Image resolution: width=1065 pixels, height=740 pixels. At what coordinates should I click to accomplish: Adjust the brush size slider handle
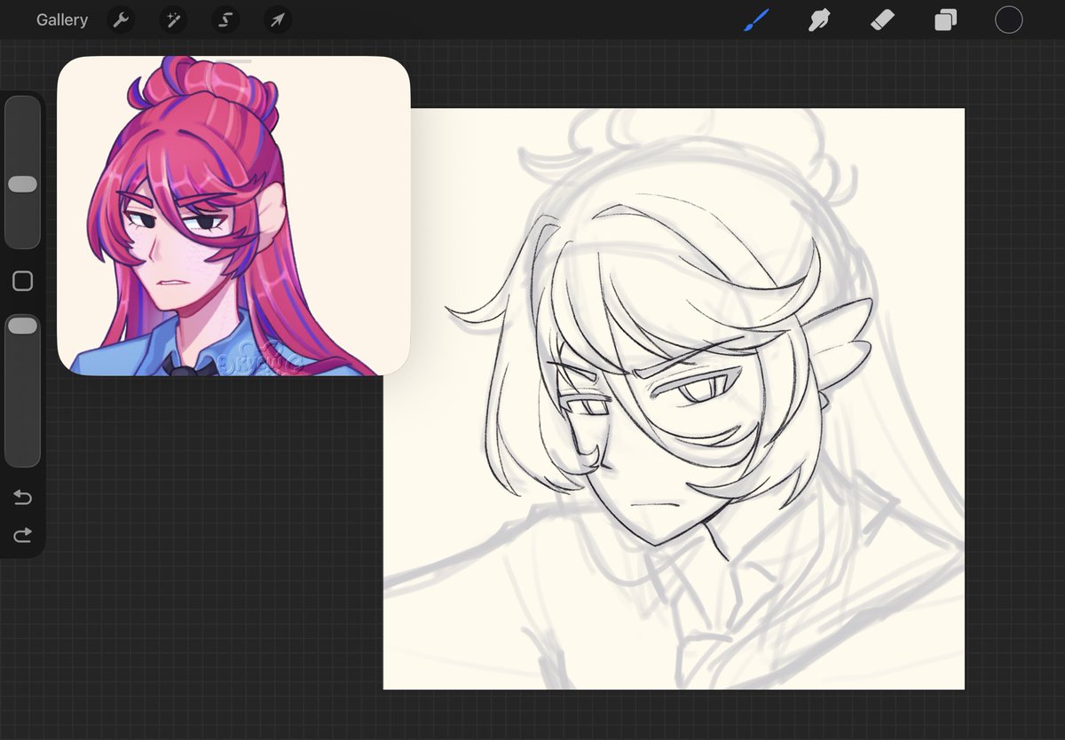22,185
